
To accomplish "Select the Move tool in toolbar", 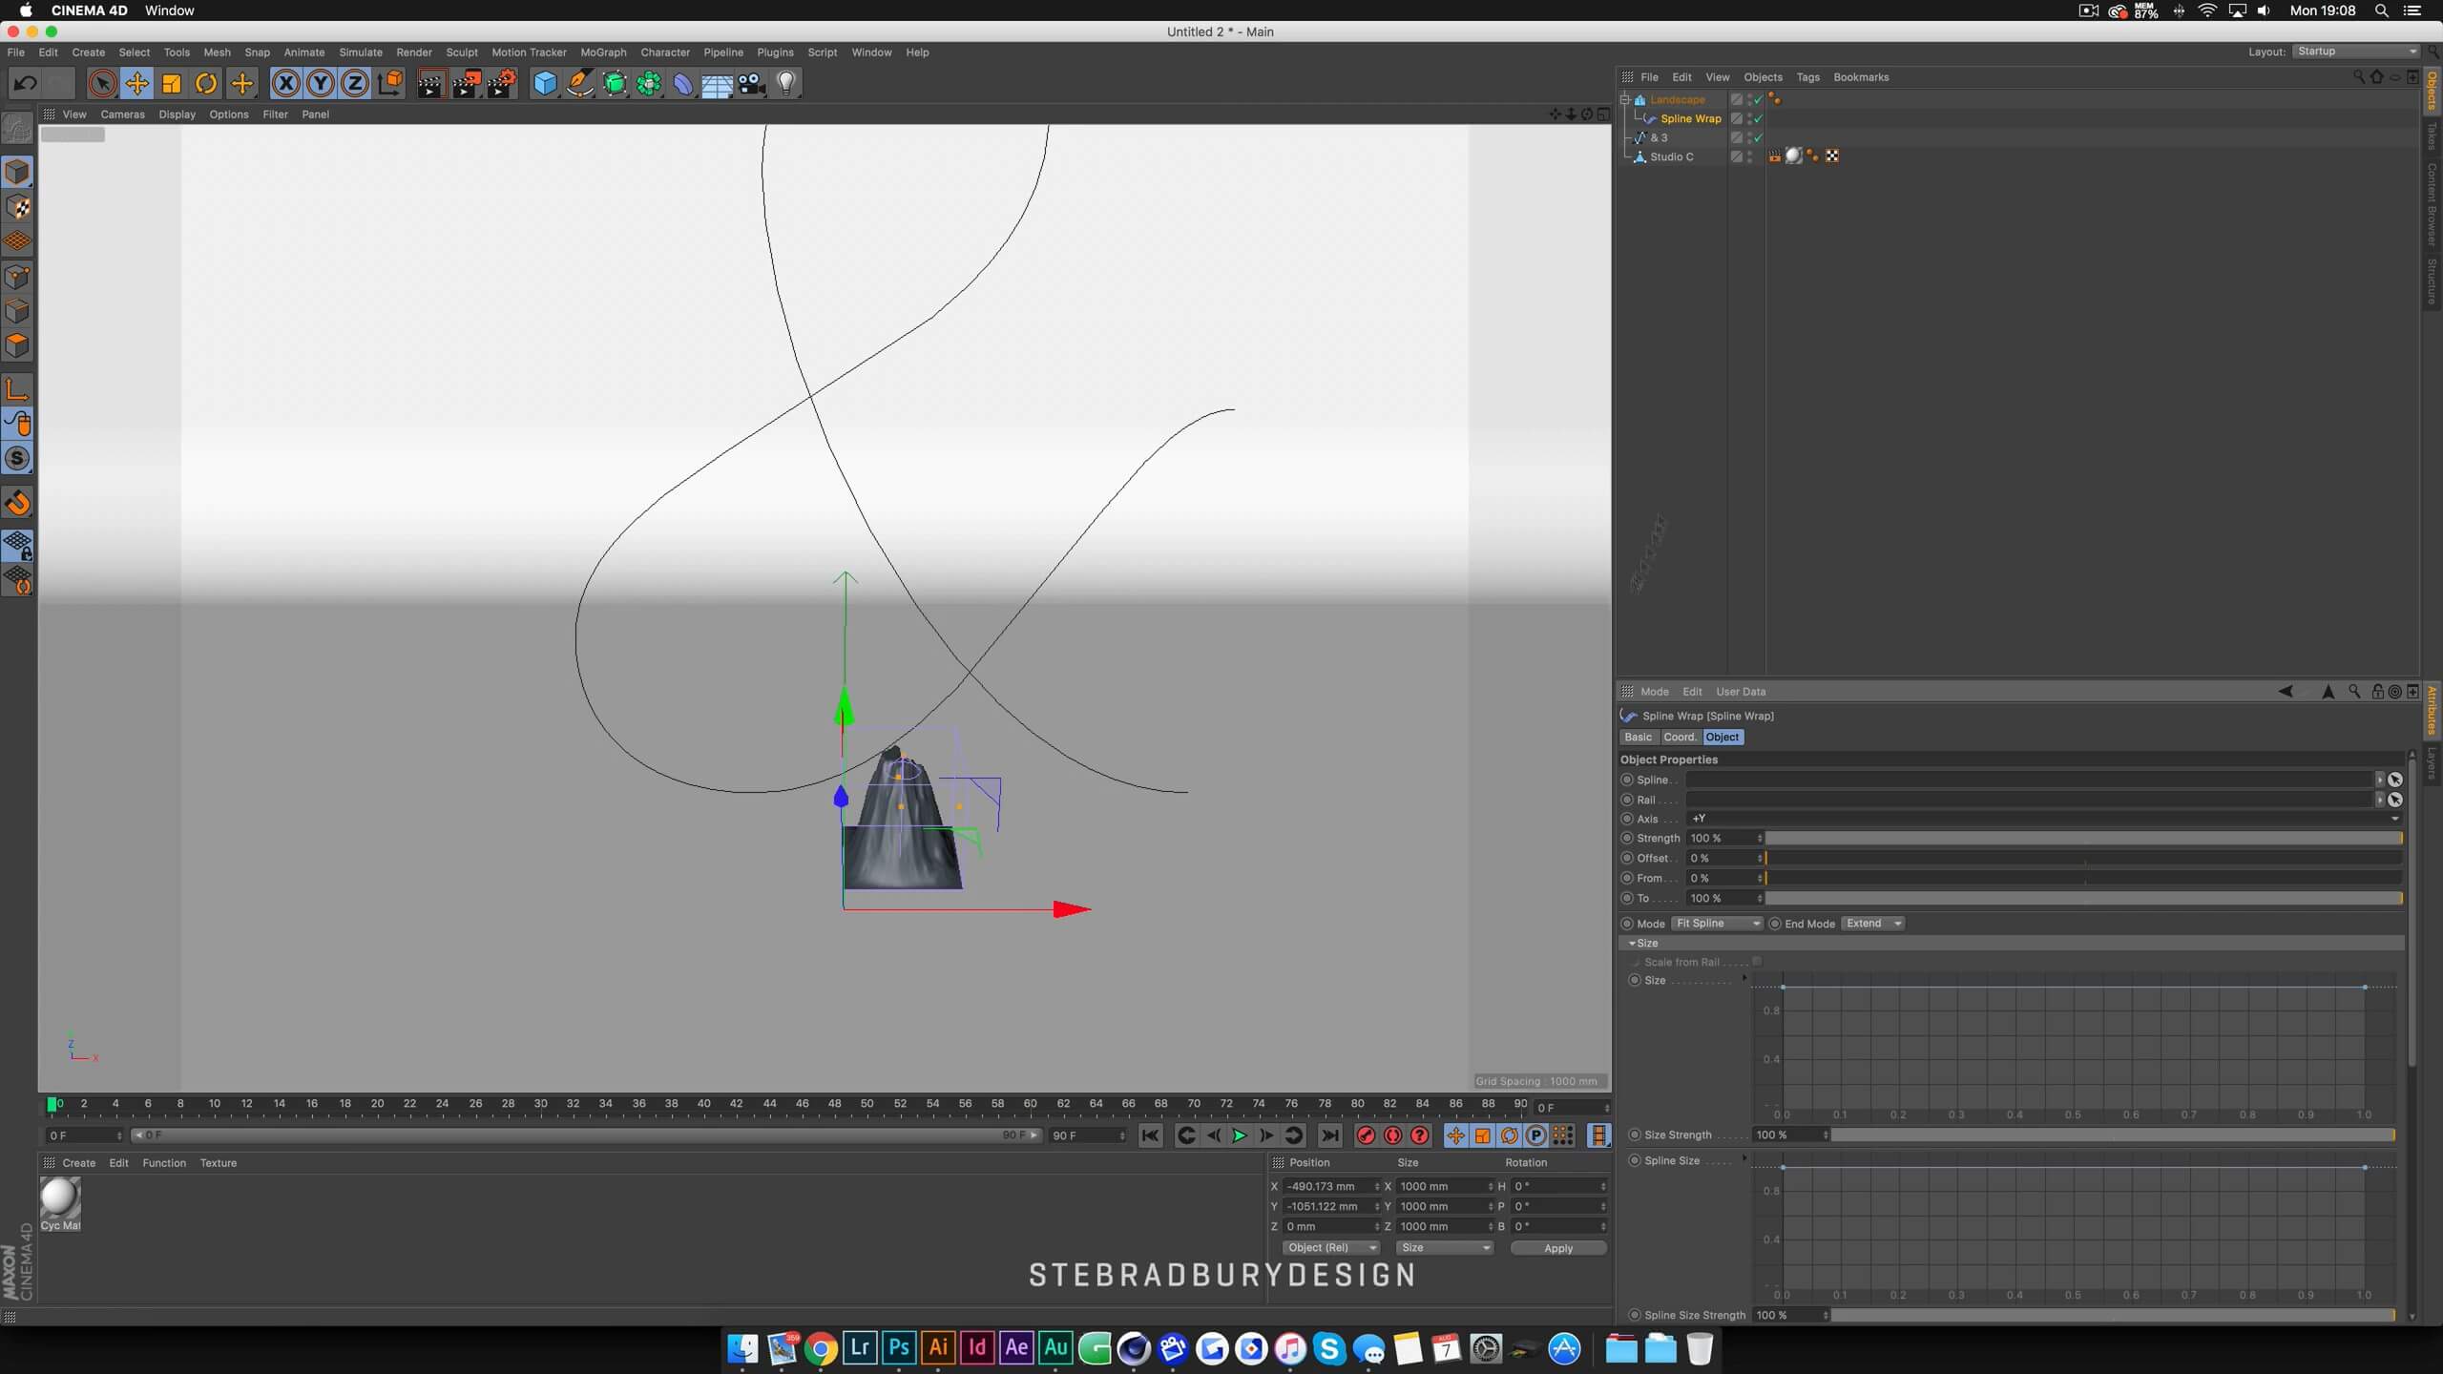I will coord(136,84).
